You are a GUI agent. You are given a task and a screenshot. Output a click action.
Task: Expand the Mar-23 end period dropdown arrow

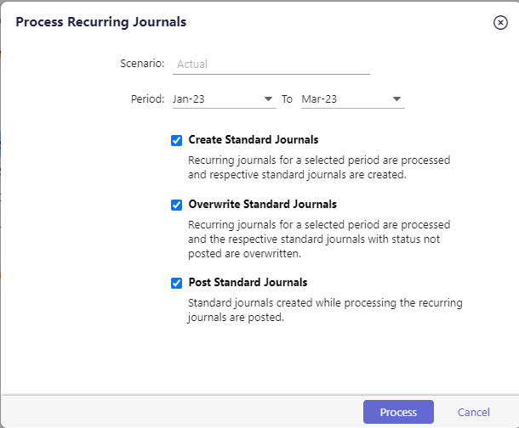396,99
